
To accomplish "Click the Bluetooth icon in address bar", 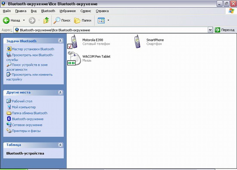I will pos(17,30).
